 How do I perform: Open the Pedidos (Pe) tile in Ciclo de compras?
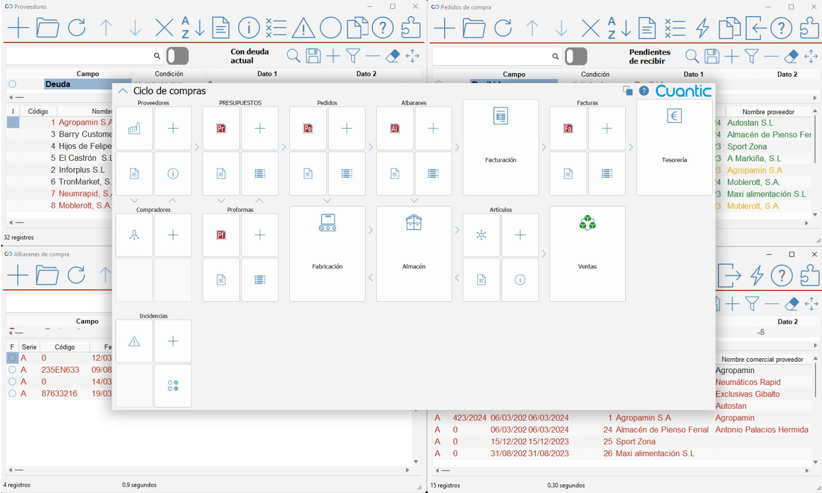click(308, 128)
